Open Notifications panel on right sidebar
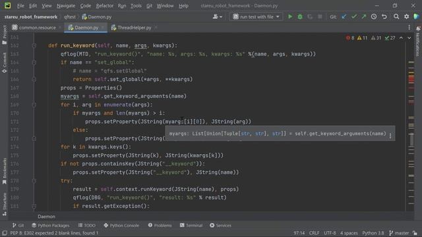The height and width of the screenshot is (237, 422). 418,41
